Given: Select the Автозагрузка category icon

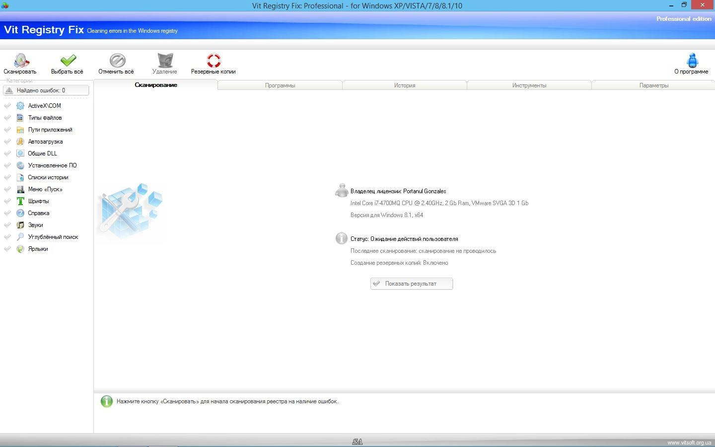Looking at the screenshot, I should pyautogui.click(x=20, y=142).
